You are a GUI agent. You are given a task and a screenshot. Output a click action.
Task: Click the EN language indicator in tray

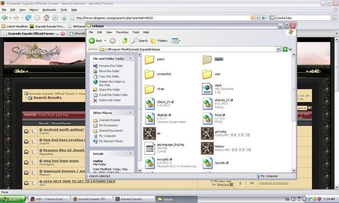tap(287, 199)
